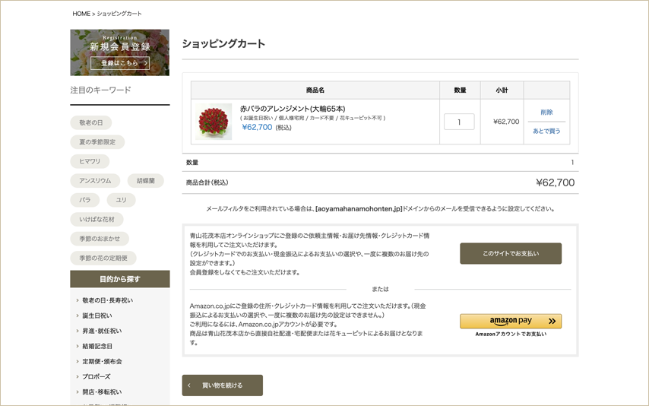Remove item with 削除 link

[546, 113]
